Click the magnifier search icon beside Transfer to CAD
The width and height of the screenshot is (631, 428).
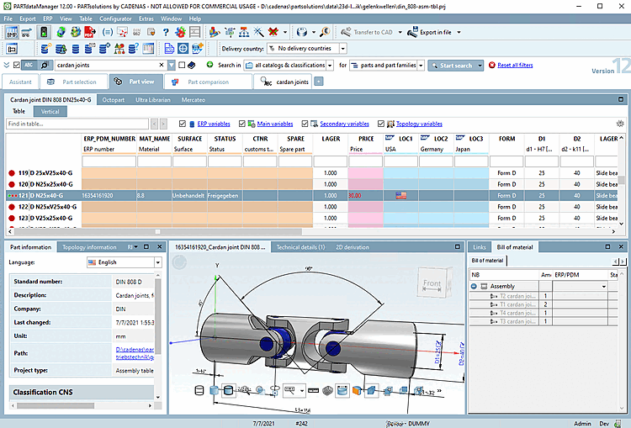pyautogui.click(x=325, y=32)
